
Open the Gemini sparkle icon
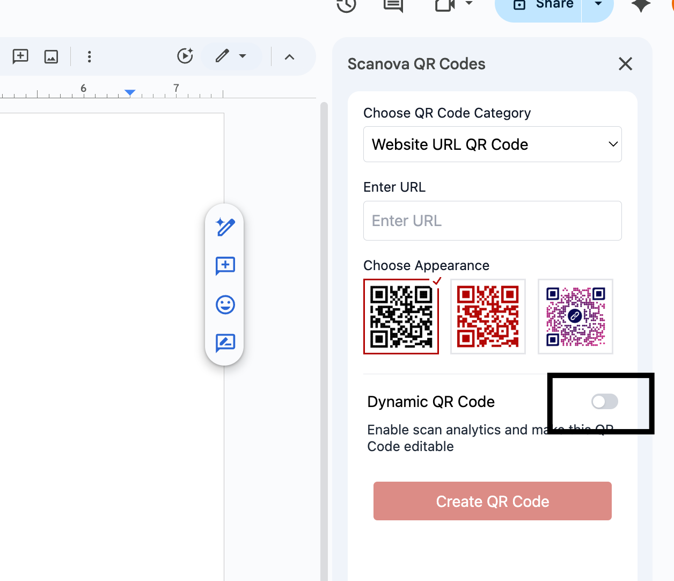point(641,5)
